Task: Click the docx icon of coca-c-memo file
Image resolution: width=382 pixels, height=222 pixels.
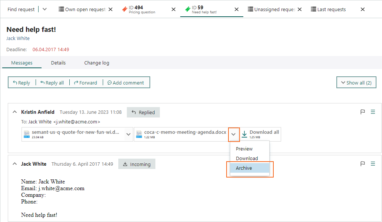Action: [139, 135]
